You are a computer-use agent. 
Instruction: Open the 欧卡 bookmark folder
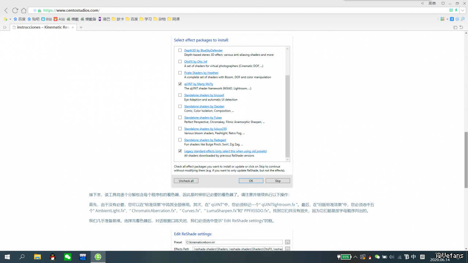pos(118,19)
